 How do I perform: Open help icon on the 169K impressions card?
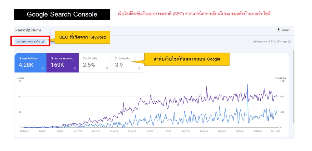pos(75,69)
